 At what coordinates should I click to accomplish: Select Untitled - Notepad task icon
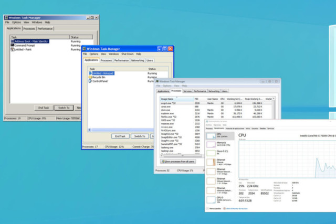[x=90, y=73]
